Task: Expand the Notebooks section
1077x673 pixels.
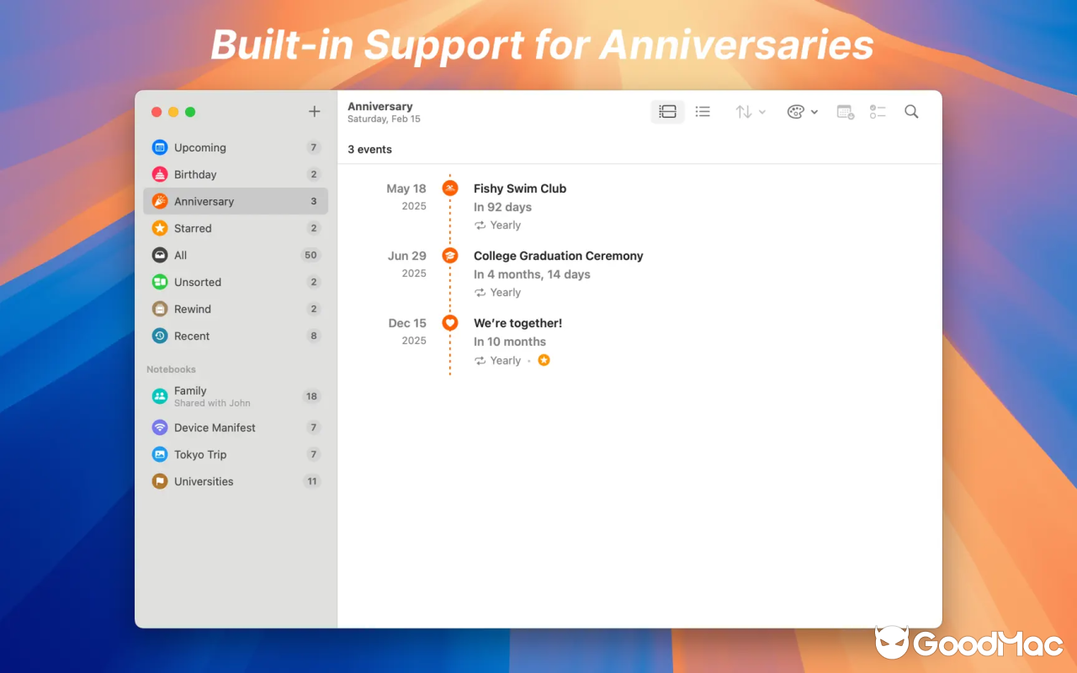Action: click(171, 368)
